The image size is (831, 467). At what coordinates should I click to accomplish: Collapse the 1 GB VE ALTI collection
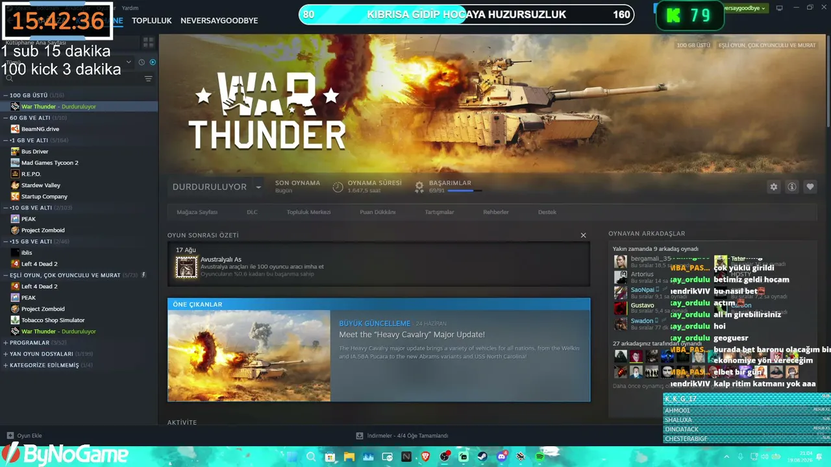[x=6, y=140]
